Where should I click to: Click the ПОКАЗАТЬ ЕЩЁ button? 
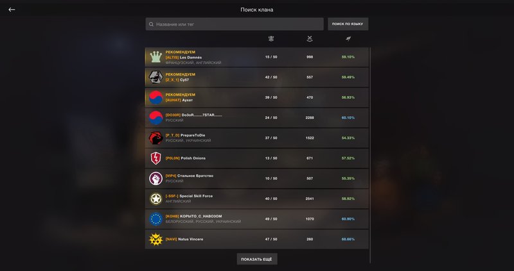click(257, 259)
